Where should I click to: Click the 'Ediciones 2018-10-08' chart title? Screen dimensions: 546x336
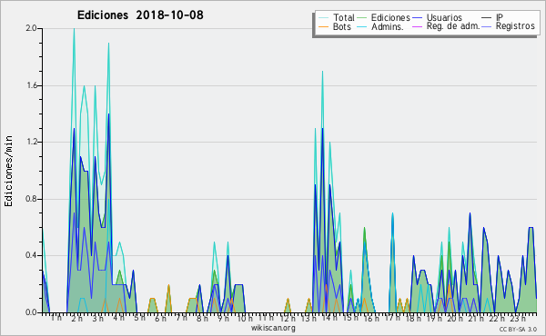pos(140,15)
